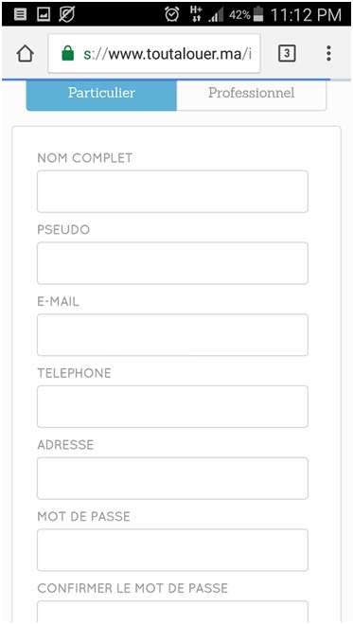Screen dimensions: 353x624
Task: Tap the browser home icon
Action: coord(26,53)
